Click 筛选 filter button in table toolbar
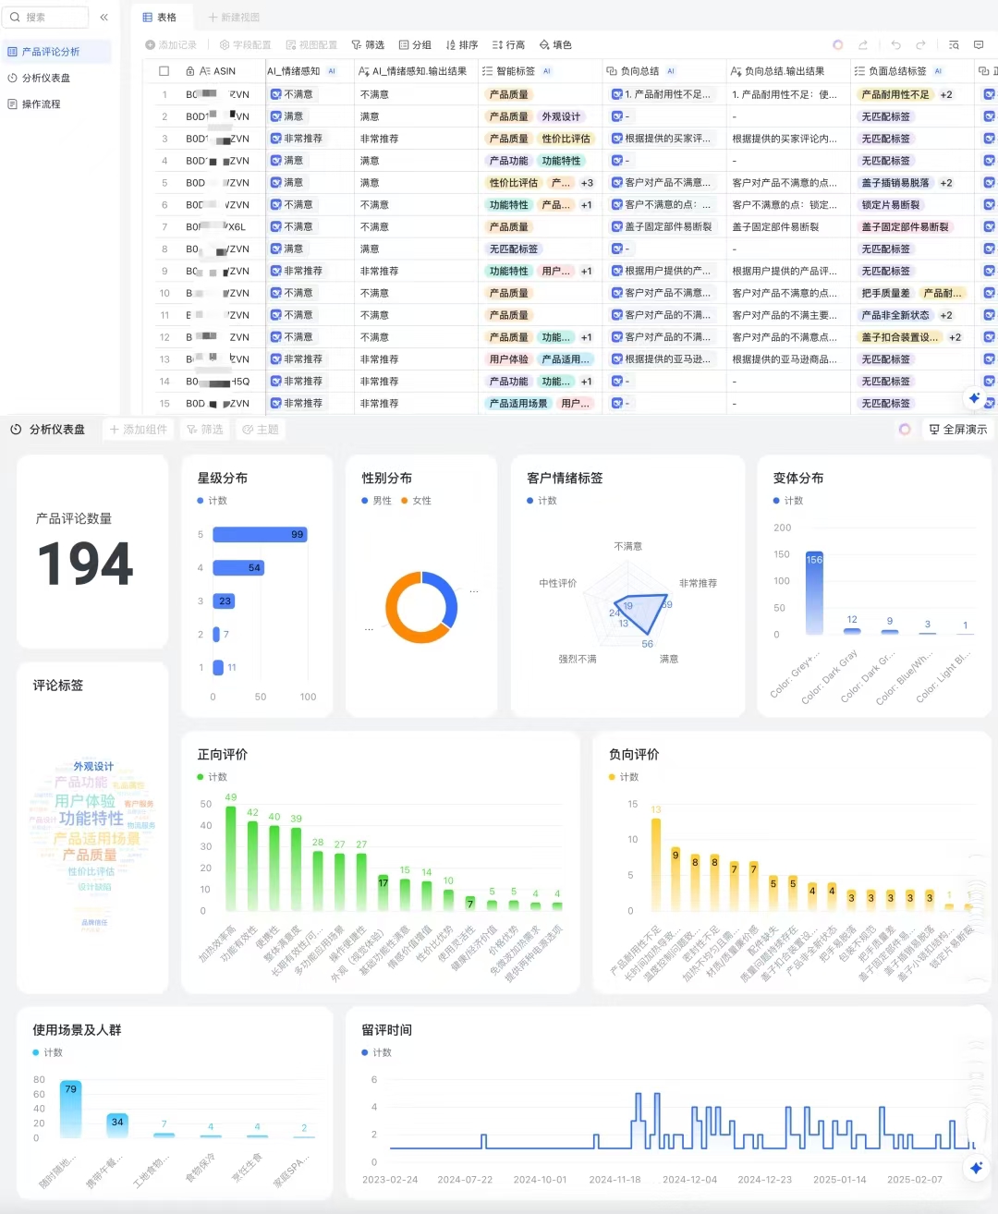Screen dimensions: 998x1214 368,44
